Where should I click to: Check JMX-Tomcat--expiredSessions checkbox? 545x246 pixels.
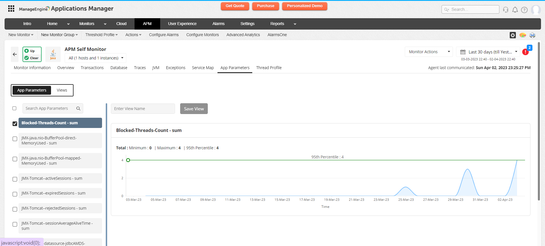15,194
